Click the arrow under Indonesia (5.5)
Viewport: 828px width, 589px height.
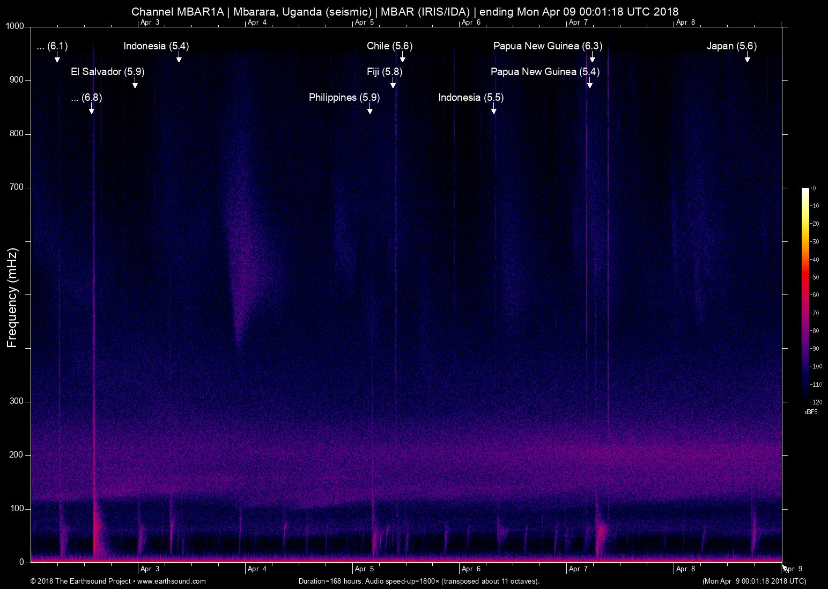point(494,110)
